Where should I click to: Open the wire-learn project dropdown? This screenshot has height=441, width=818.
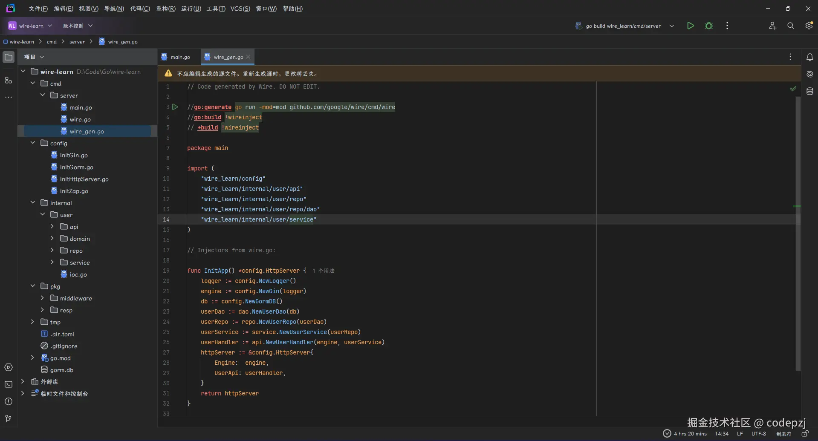31,26
